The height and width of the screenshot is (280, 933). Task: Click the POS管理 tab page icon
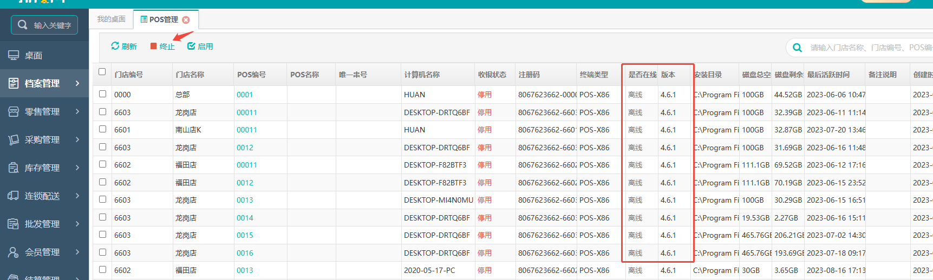[143, 19]
